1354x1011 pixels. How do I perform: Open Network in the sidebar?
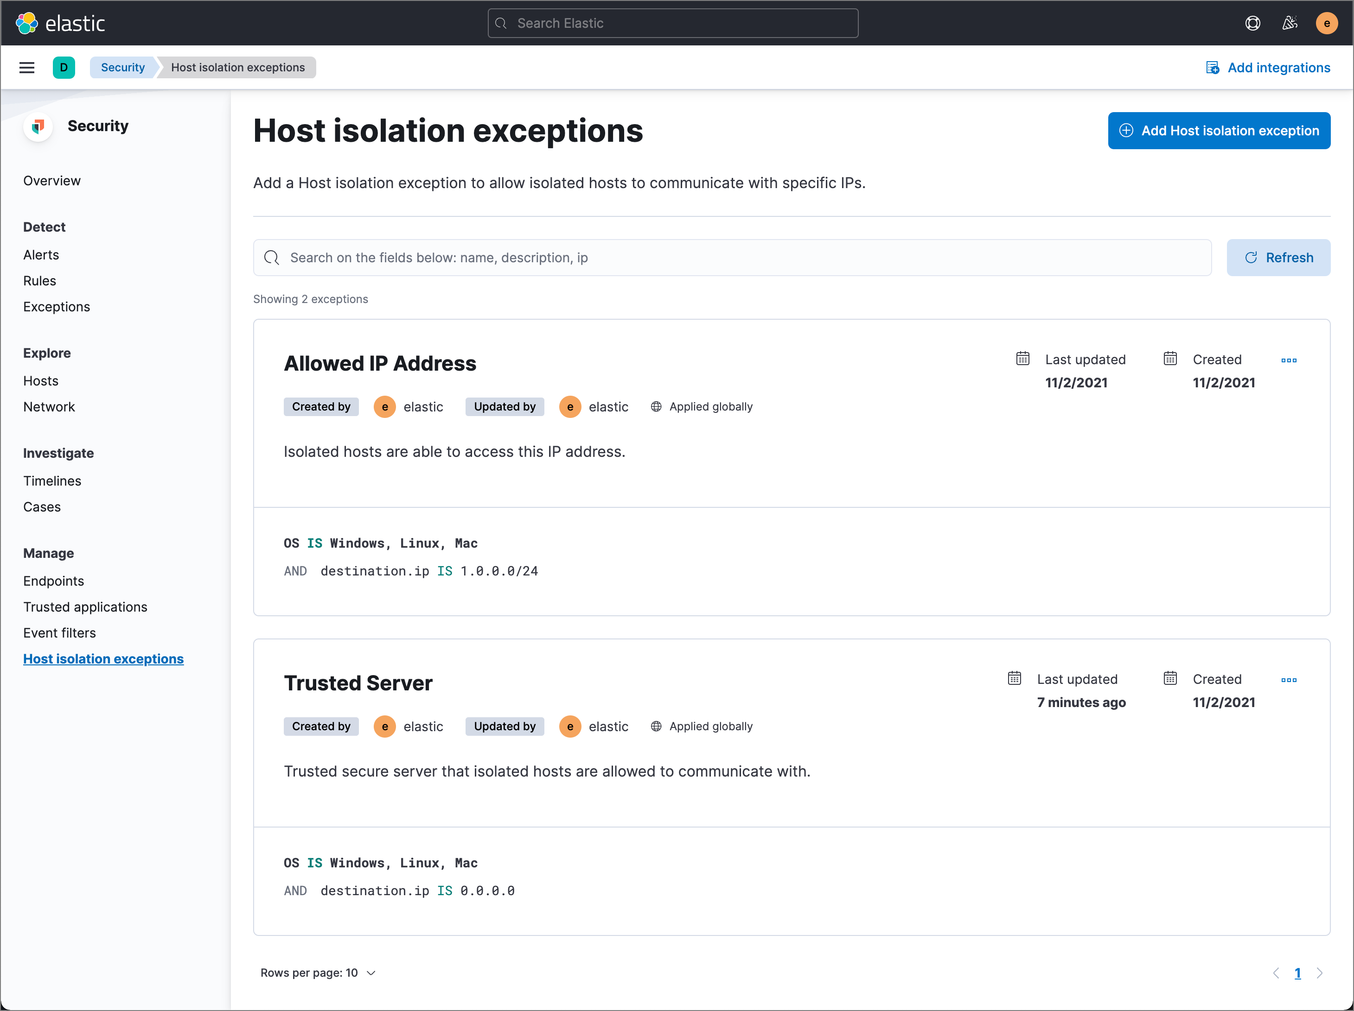[49, 407]
